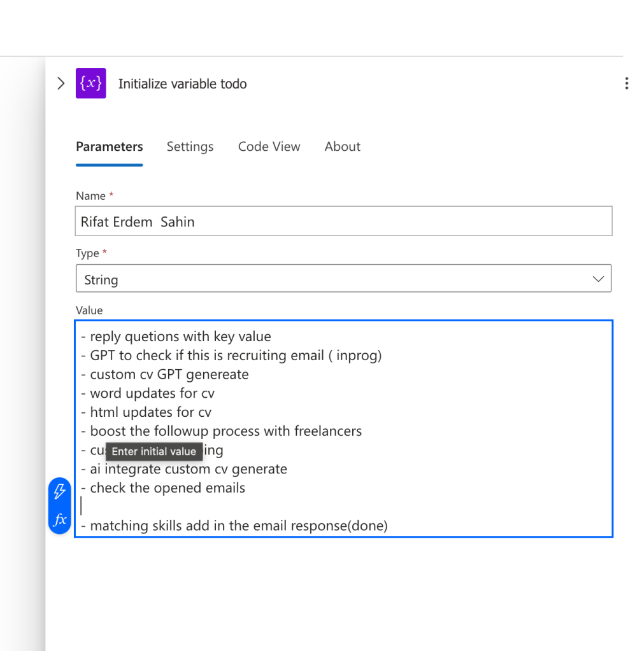Click the purple variable action icon
Image resolution: width=642 pixels, height=651 pixels.
[90, 83]
